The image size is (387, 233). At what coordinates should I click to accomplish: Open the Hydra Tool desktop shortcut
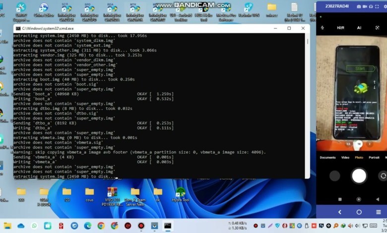tap(180, 194)
